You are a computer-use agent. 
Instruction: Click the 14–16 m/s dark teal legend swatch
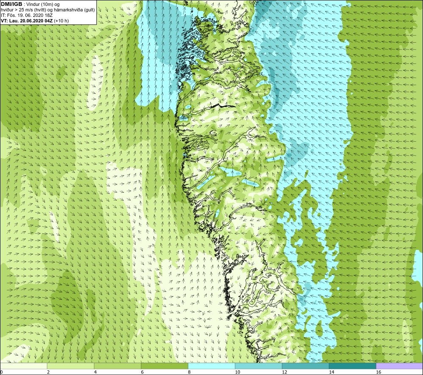pos(352,366)
